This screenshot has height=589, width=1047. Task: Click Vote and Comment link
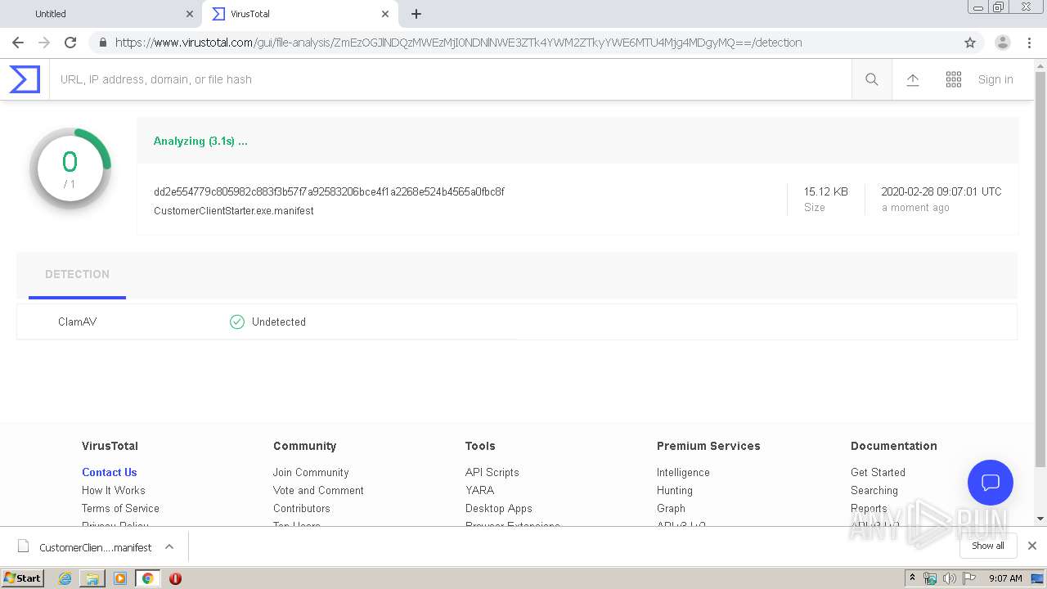tap(318, 491)
